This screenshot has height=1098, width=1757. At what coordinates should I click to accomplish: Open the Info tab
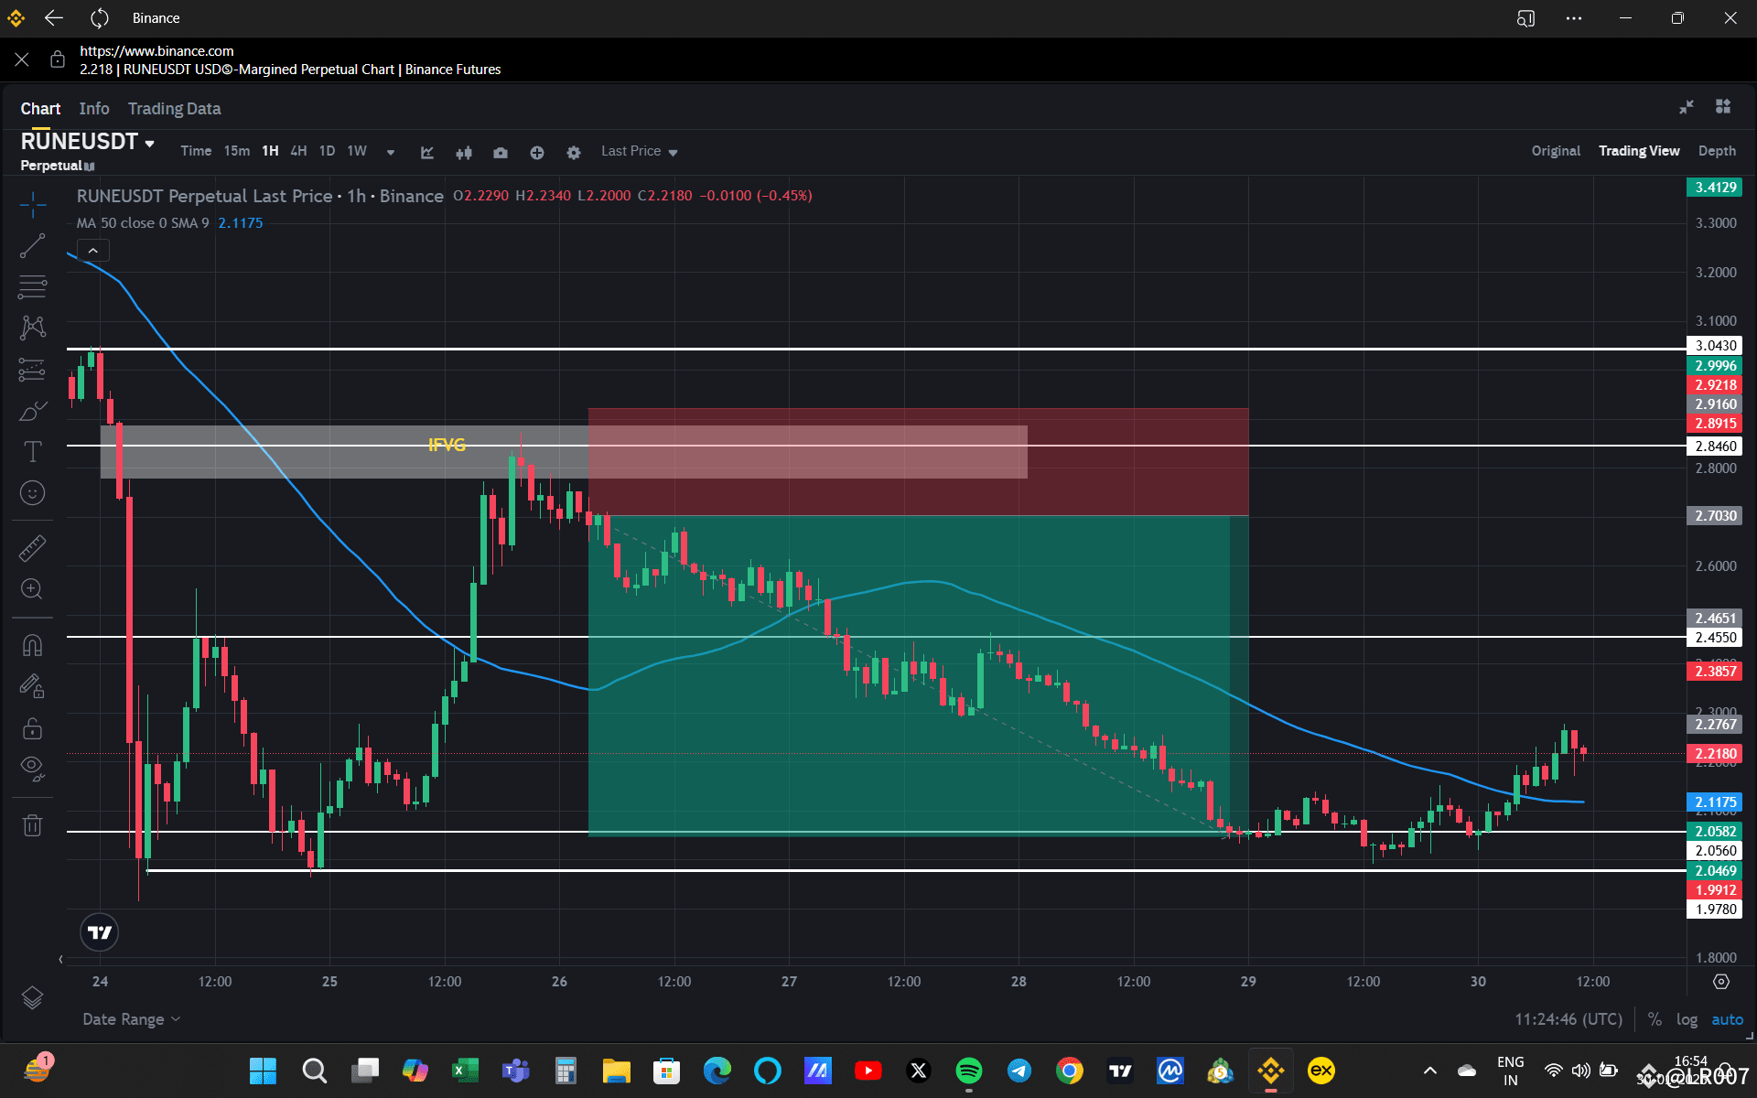point(94,109)
